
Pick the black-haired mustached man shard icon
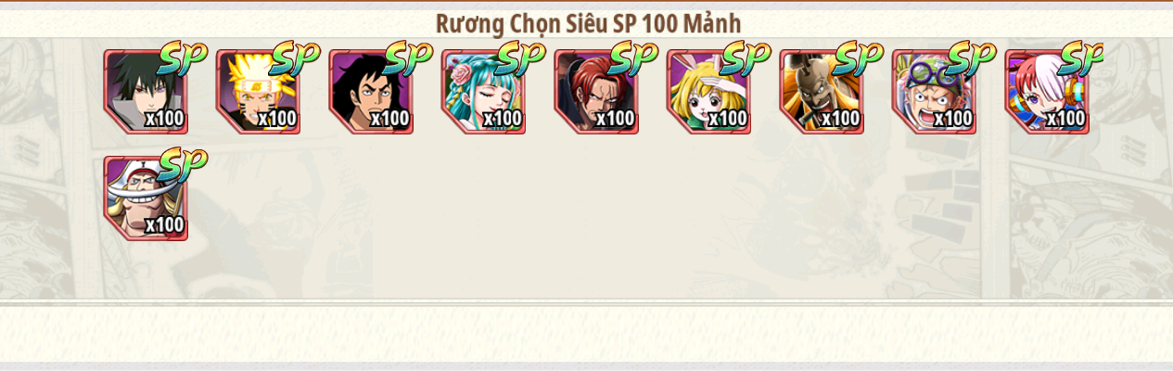(371, 92)
